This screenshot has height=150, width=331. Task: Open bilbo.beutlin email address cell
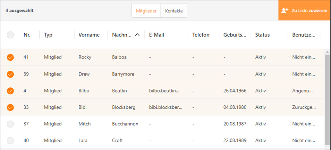(165, 91)
